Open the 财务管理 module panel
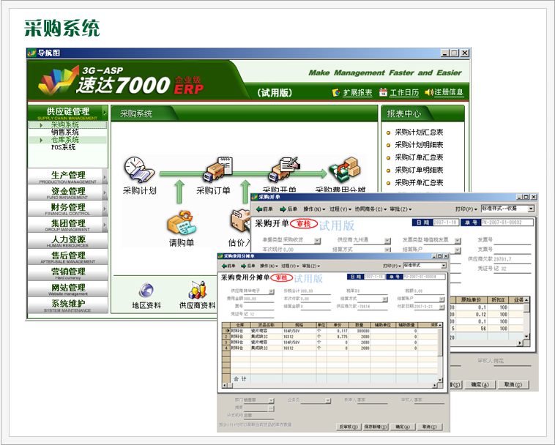Screen dimensions: 555x445 [67, 209]
